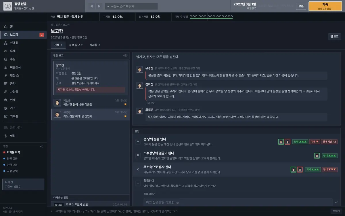
Task: Open the 인재 talent search icon
Action: tap(6, 100)
